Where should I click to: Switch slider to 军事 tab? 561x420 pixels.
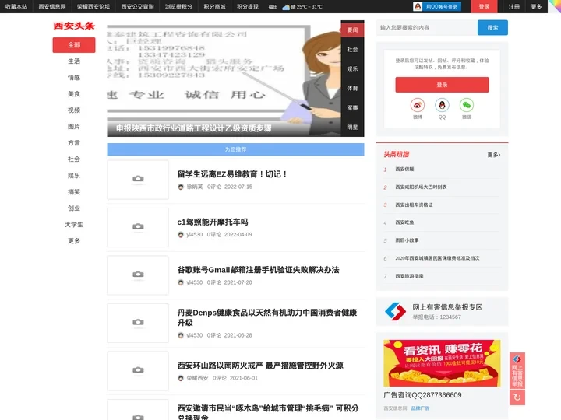[352, 107]
